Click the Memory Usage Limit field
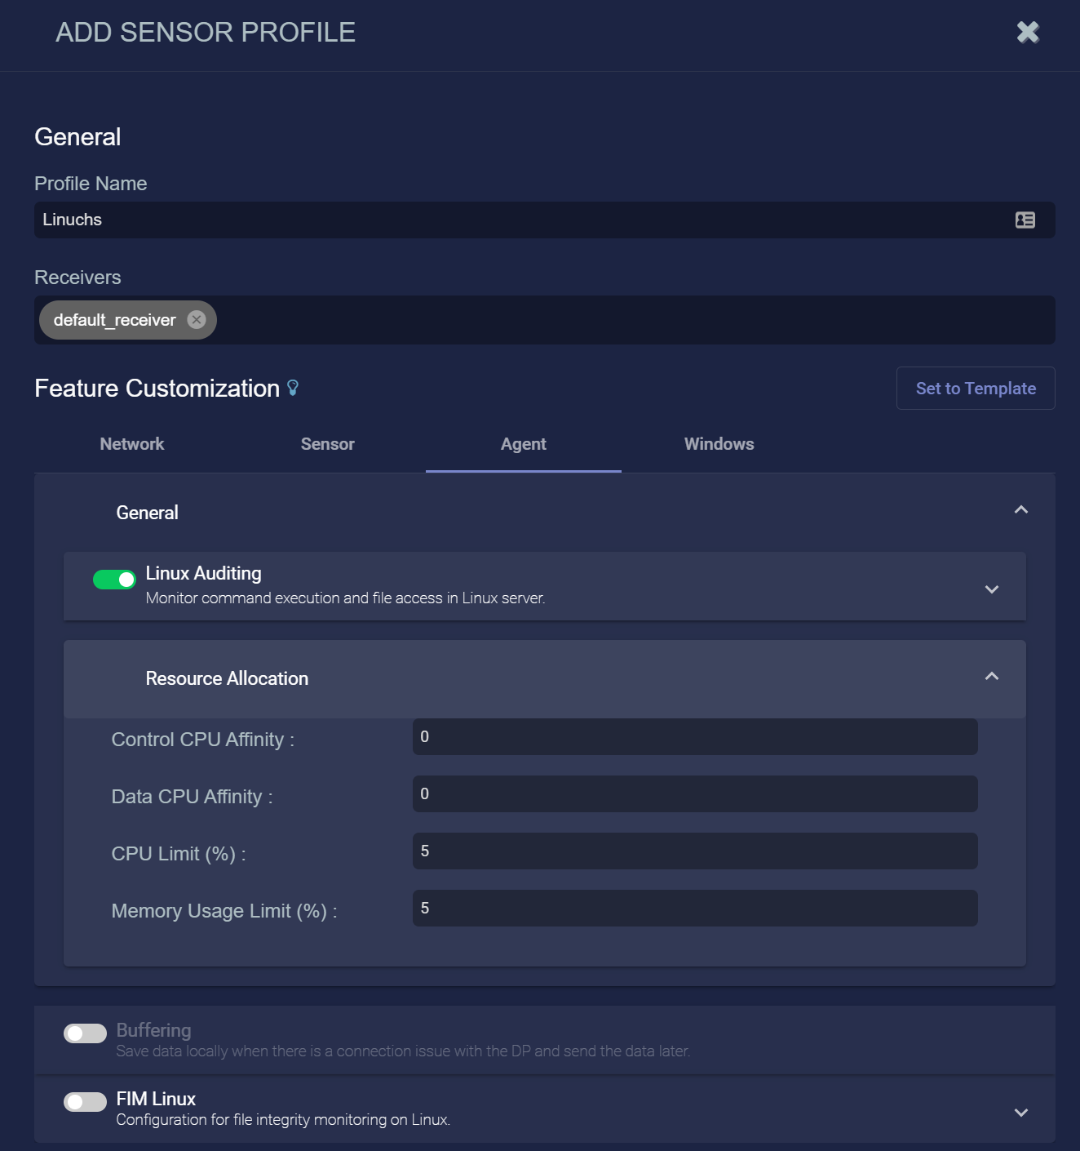The height and width of the screenshot is (1151, 1080). (694, 909)
